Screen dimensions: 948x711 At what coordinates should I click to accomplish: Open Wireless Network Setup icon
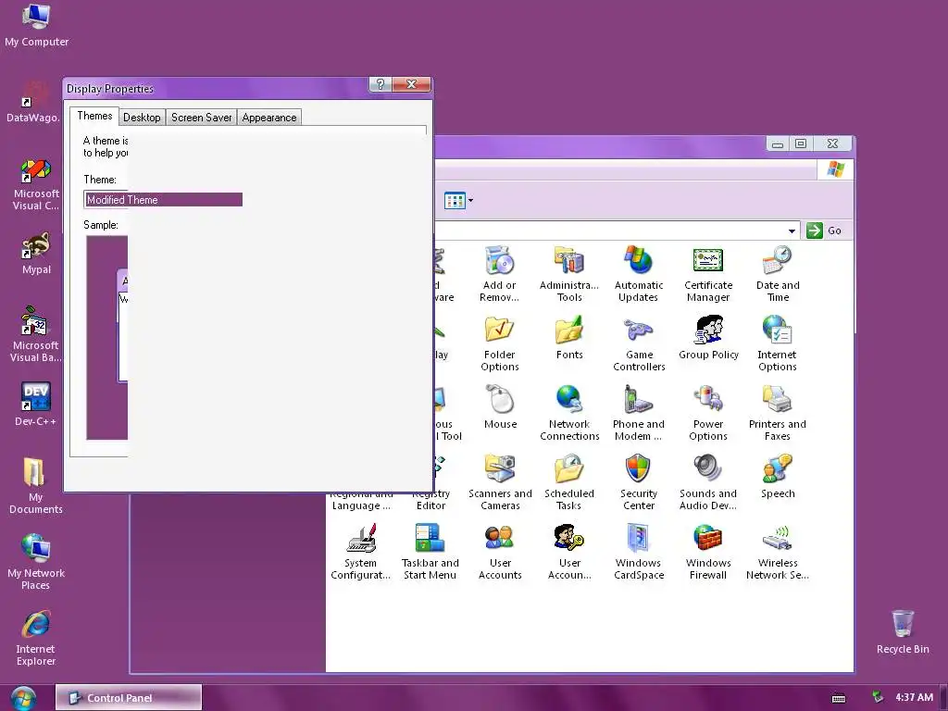778,552
